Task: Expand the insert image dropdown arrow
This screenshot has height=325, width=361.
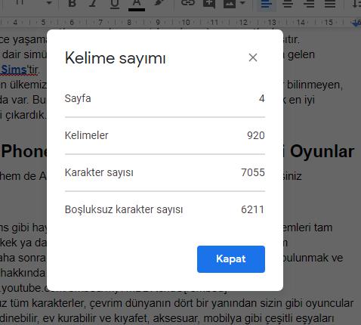Action: 242,3
